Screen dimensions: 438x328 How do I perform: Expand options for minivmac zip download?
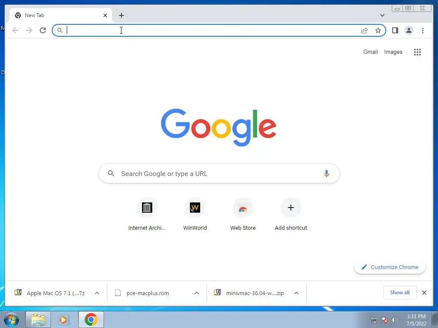click(296, 293)
